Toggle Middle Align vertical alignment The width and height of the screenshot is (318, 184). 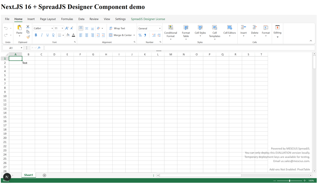[x=87, y=28]
